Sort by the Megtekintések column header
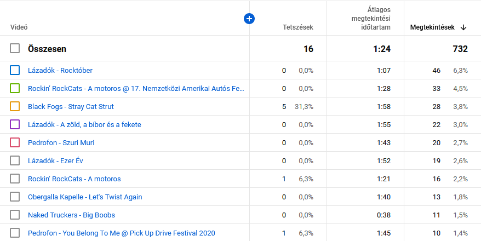Image resolution: width=481 pixels, height=241 pixels. 432,27
